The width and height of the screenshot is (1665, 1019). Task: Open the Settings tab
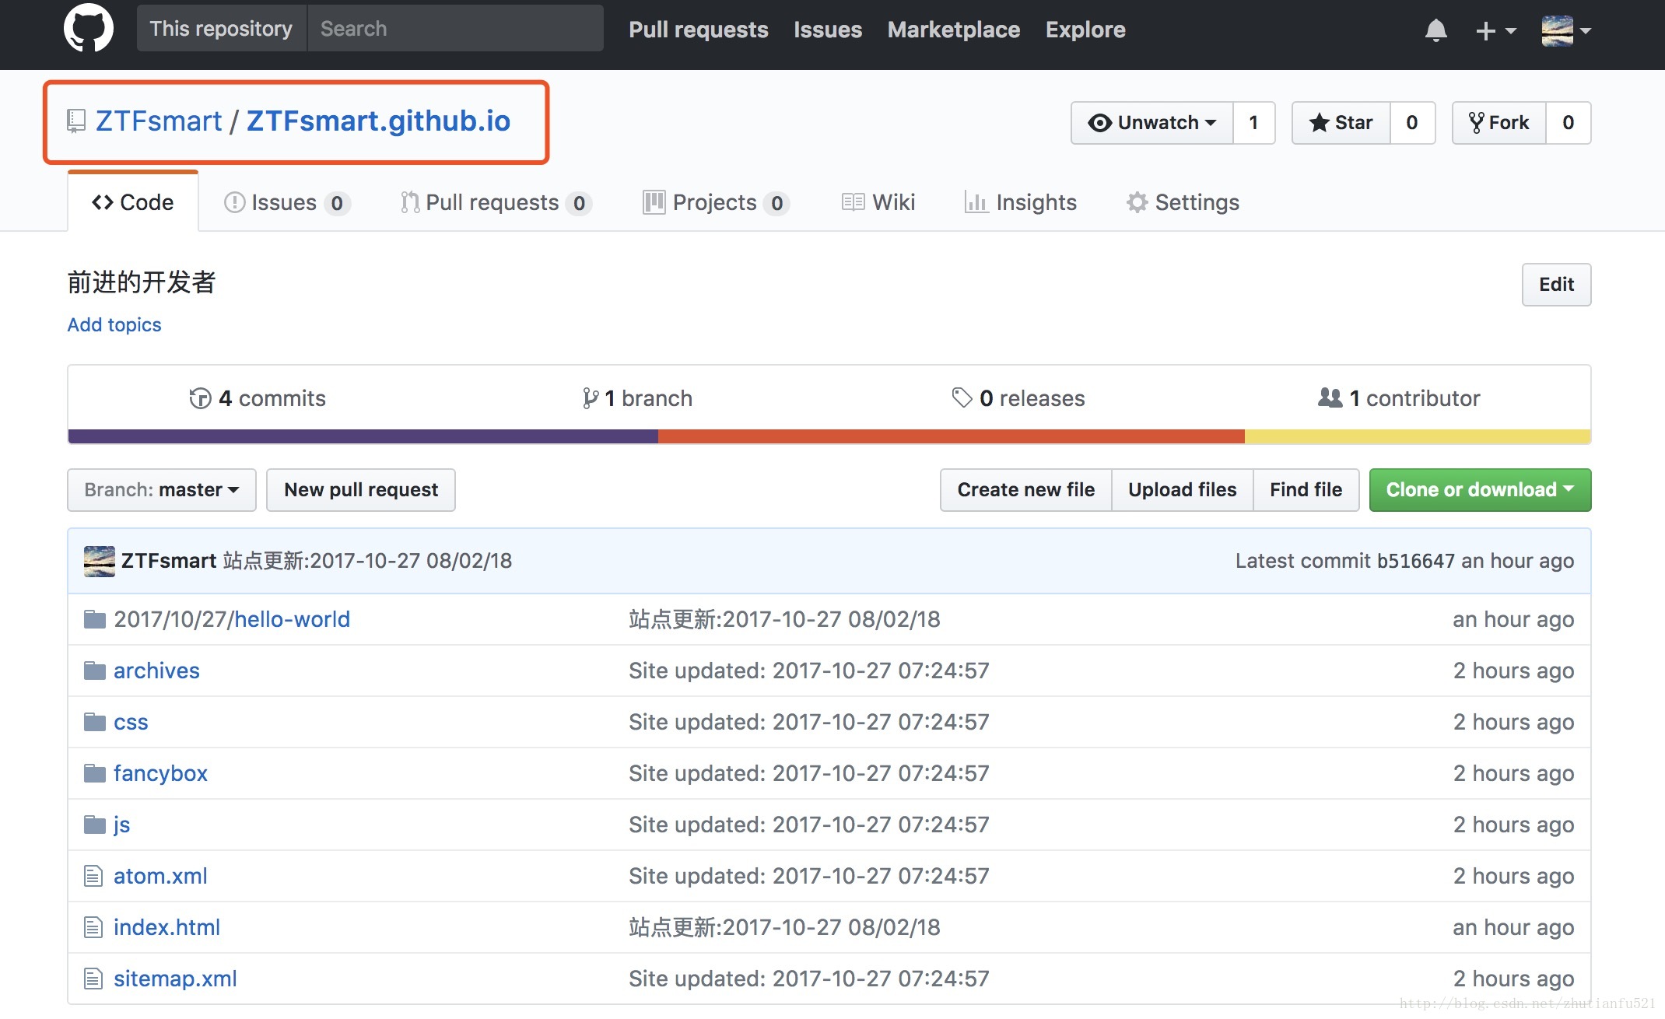click(1183, 202)
